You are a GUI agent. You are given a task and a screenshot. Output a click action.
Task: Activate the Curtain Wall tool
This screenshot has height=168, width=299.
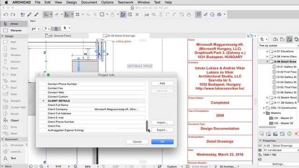point(14,107)
